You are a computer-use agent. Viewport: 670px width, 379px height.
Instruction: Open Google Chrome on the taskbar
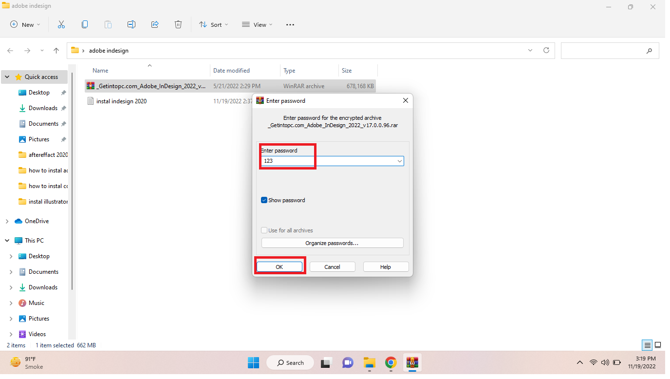pos(391,362)
